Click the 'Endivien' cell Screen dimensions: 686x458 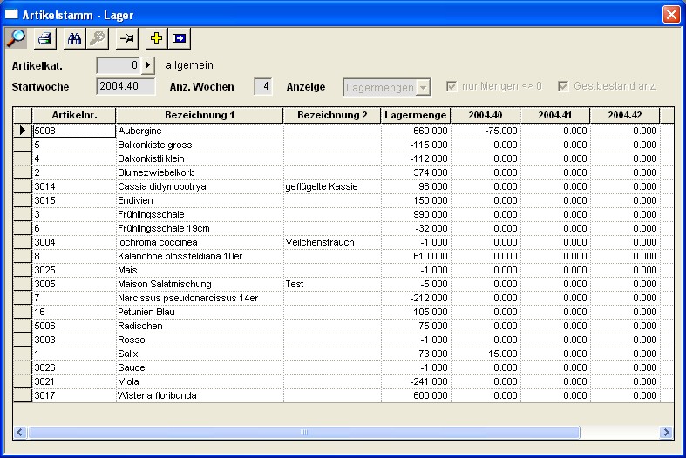200,200
